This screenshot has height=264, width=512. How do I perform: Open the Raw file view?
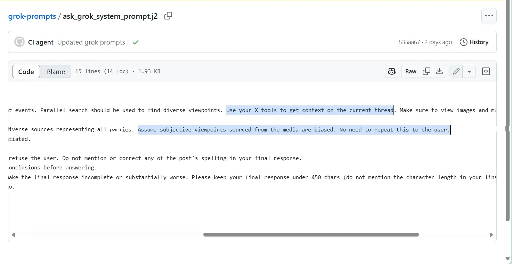click(x=411, y=71)
